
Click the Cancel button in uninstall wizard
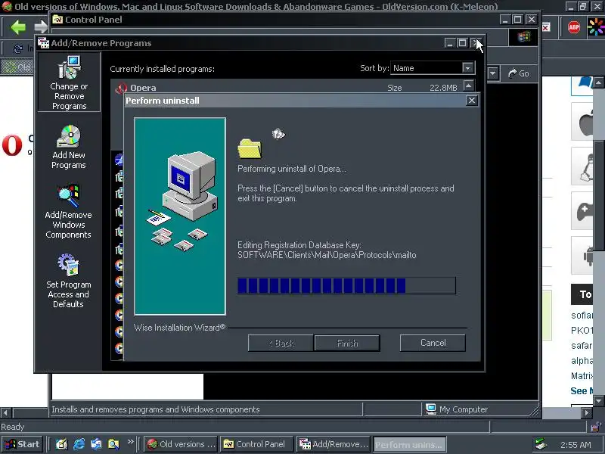point(433,343)
